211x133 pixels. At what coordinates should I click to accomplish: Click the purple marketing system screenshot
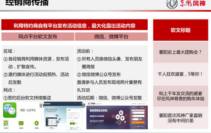(117, 116)
